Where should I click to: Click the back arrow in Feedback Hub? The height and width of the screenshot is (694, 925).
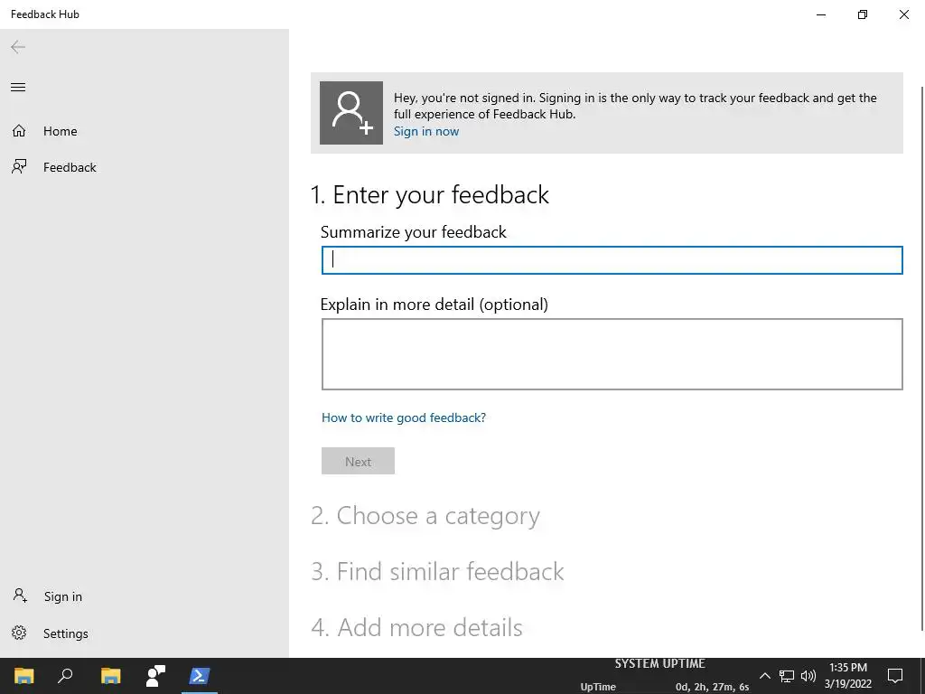click(18, 47)
